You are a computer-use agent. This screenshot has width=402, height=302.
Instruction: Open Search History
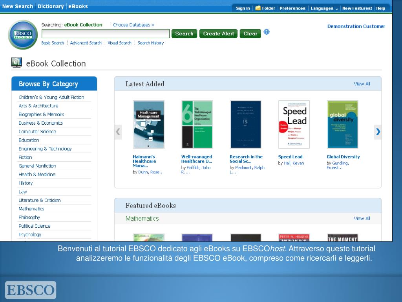click(151, 43)
